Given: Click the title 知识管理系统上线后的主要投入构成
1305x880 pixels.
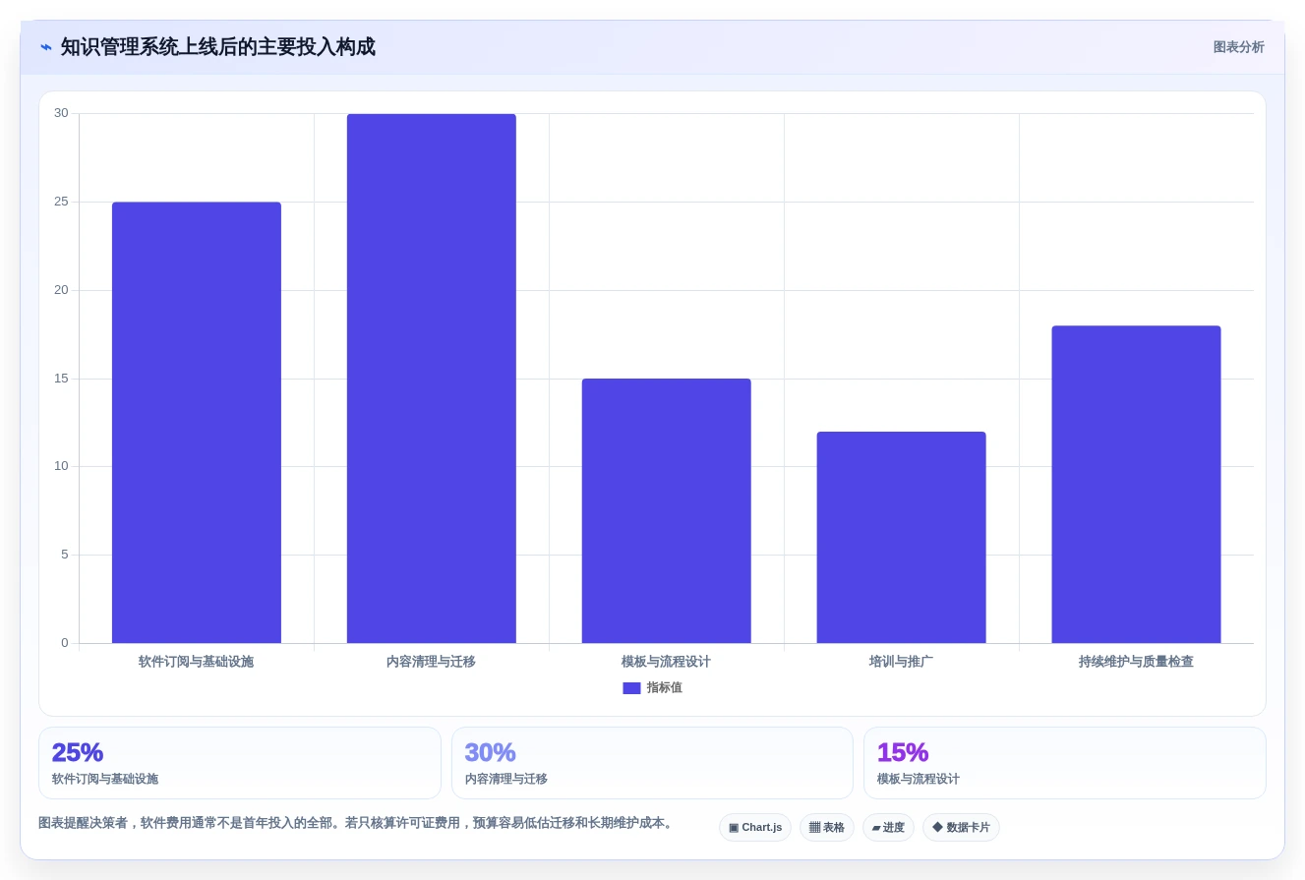Looking at the screenshot, I should [218, 47].
